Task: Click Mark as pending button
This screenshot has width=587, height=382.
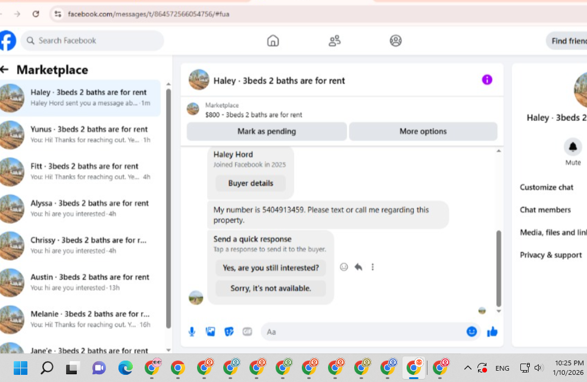Action: tap(267, 131)
